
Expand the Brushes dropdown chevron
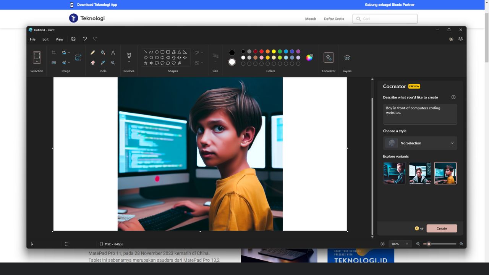129,61
